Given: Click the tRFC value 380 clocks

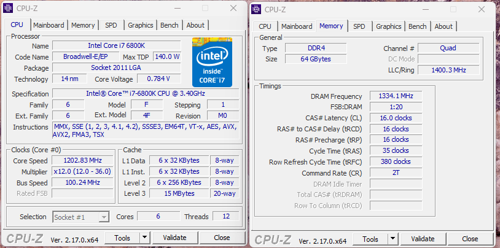Looking at the screenshot, I should [396, 161].
